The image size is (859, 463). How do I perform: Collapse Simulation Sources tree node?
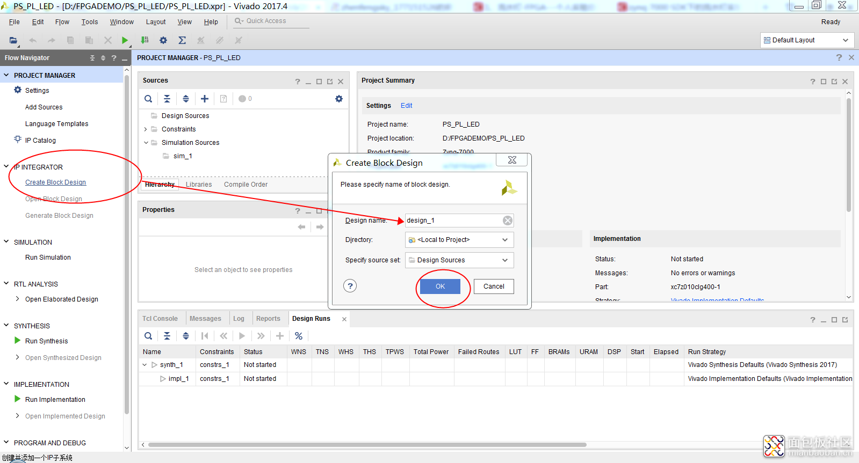pyautogui.click(x=146, y=143)
